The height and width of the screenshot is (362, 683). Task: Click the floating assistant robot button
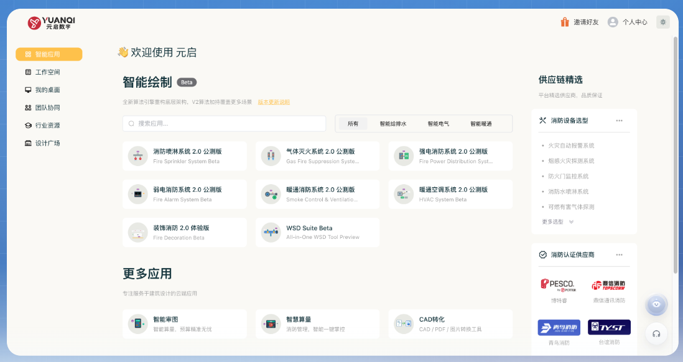coord(656,305)
